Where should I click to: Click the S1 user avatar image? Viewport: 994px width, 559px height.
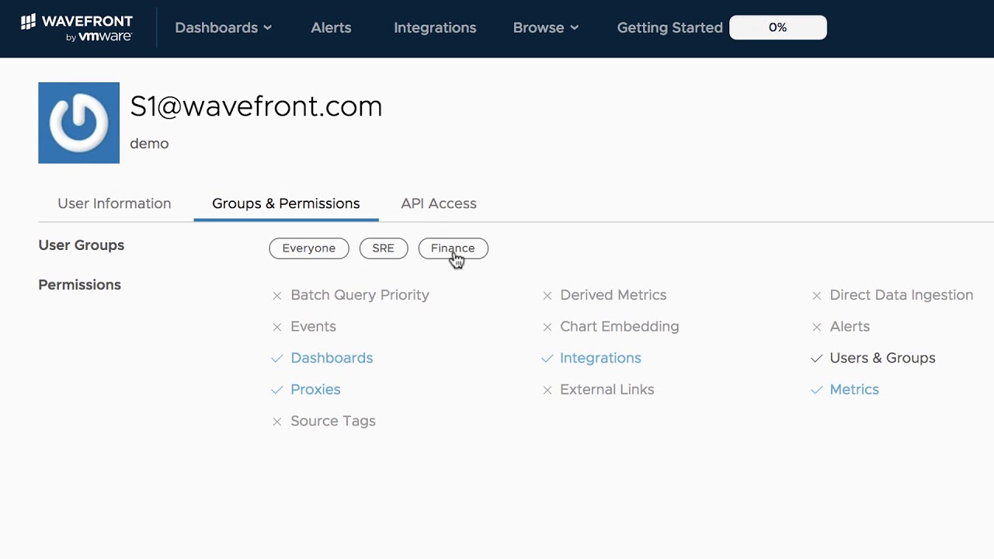78,123
